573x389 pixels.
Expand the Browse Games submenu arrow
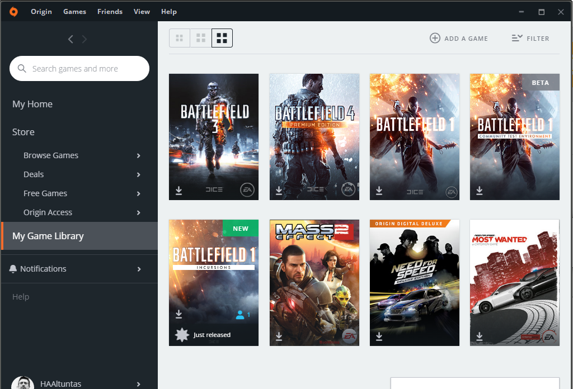(139, 155)
